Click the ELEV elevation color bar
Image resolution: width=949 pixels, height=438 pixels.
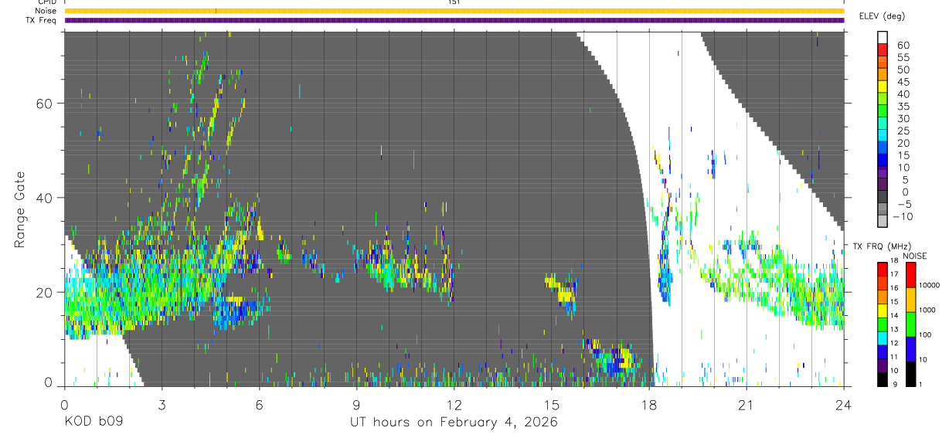[x=883, y=130]
